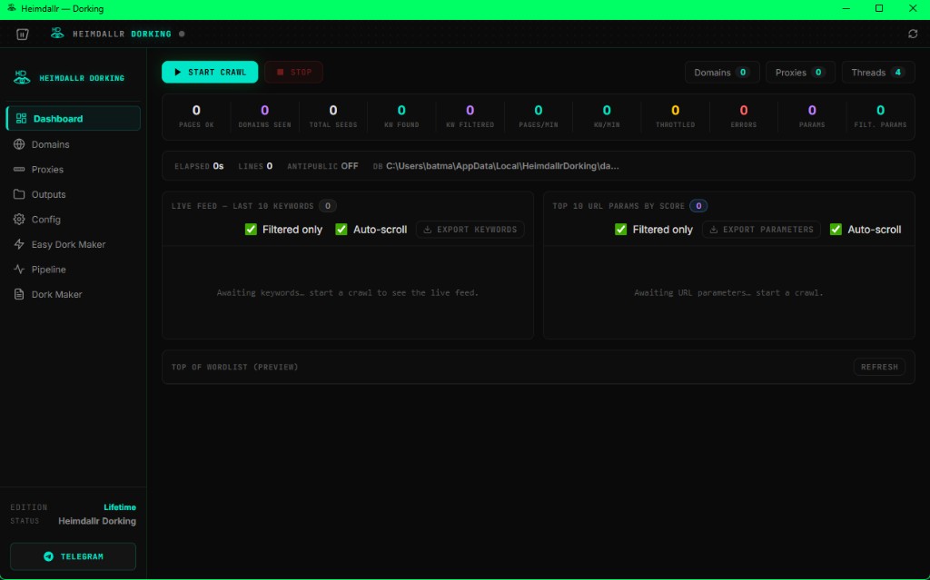Toggle Filtered only in Live Feed panel

tap(251, 229)
